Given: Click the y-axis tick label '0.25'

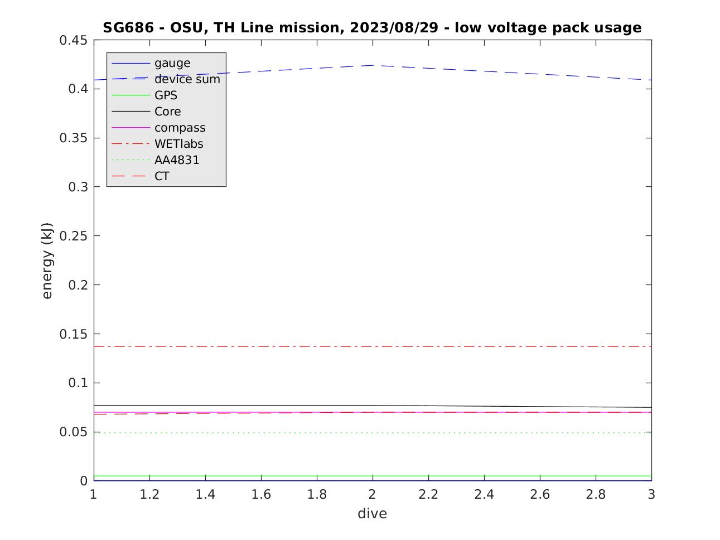Looking at the screenshot, I should 73,236.
